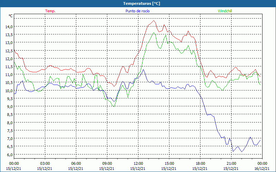Click the 15/12/21 date under 00:00

click(x=13, y=169)
